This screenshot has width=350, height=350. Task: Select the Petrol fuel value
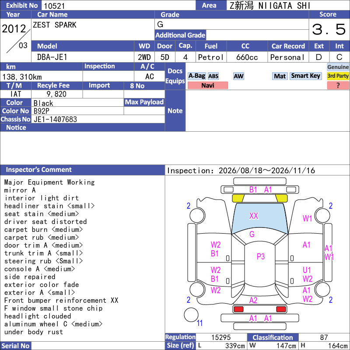coord(211,57)
